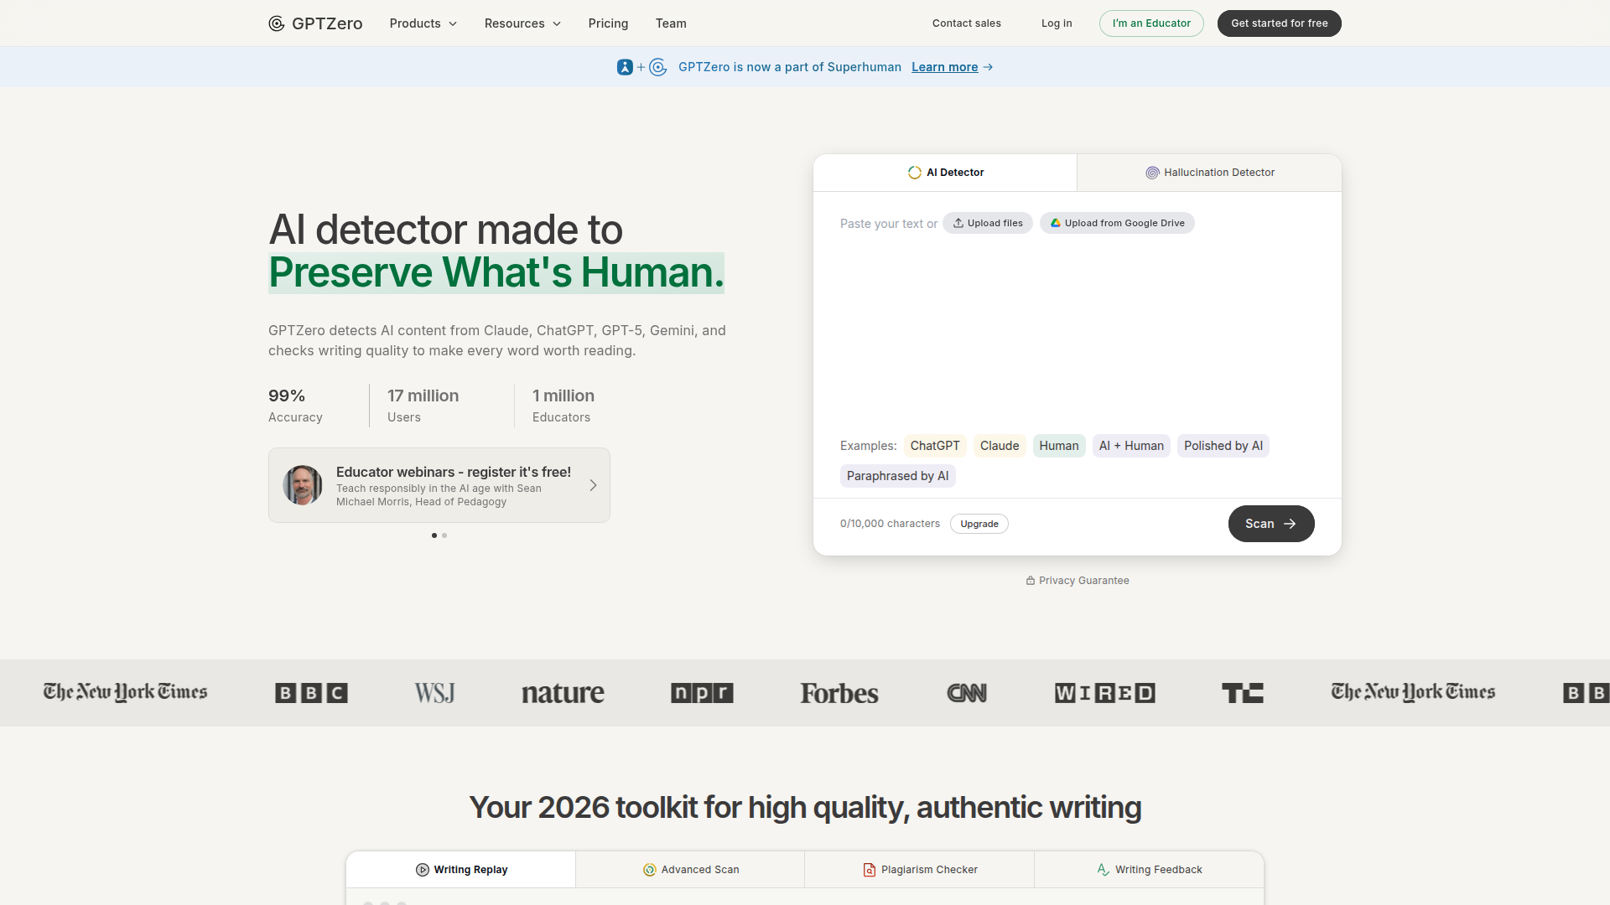Click the Hallucination Detector fingerprint icon
The height and width of the screenshot is (905, 1610).
(x=1152, y=173)
